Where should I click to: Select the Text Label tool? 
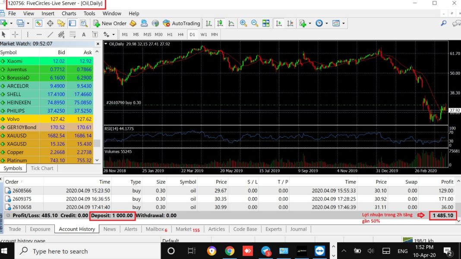tap(95, 35)
